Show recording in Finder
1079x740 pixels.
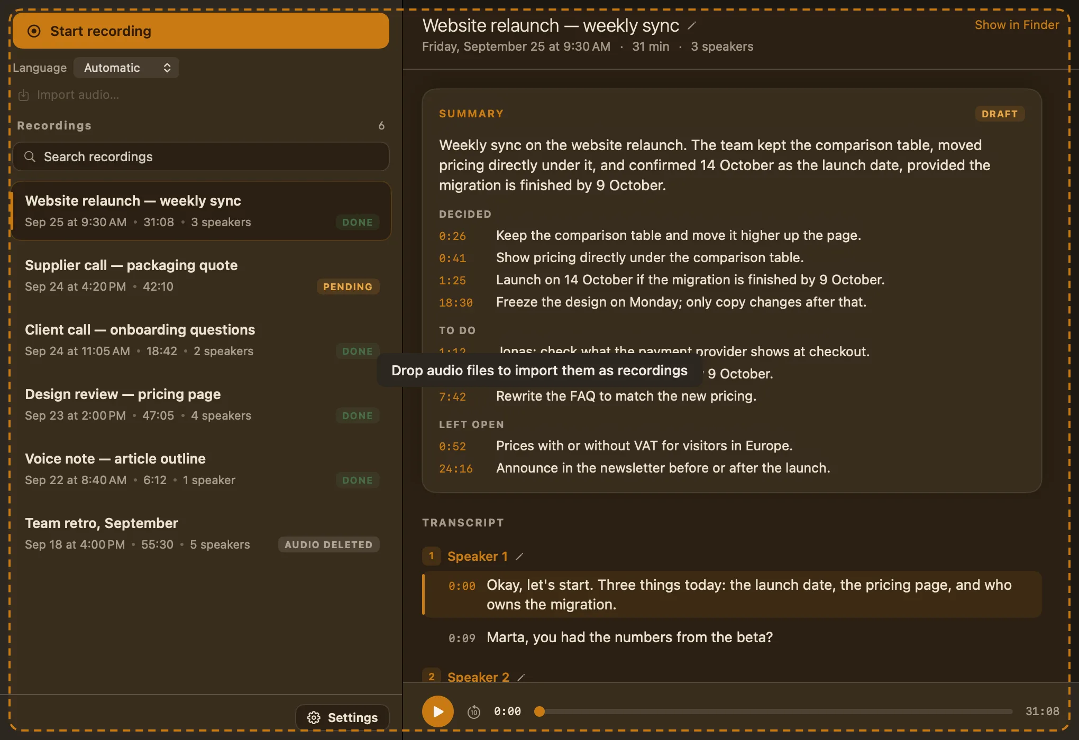(x=1017, y=25)
